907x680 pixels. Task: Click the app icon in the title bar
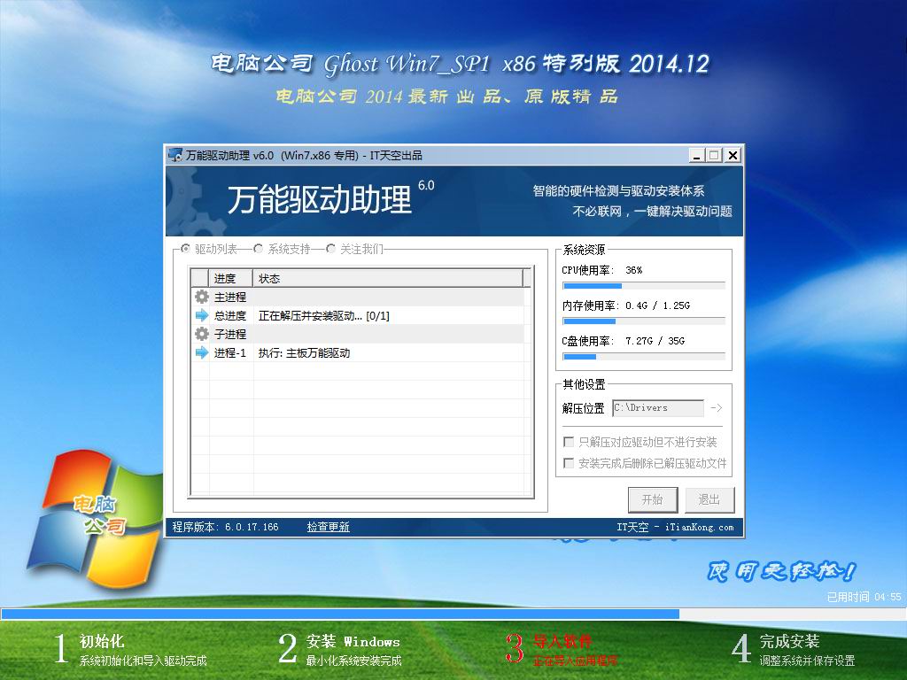tap(175, 155)
